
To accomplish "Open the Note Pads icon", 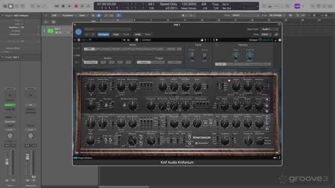I will 318,6.
